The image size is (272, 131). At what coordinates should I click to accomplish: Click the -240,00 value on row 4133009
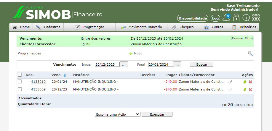170,90
